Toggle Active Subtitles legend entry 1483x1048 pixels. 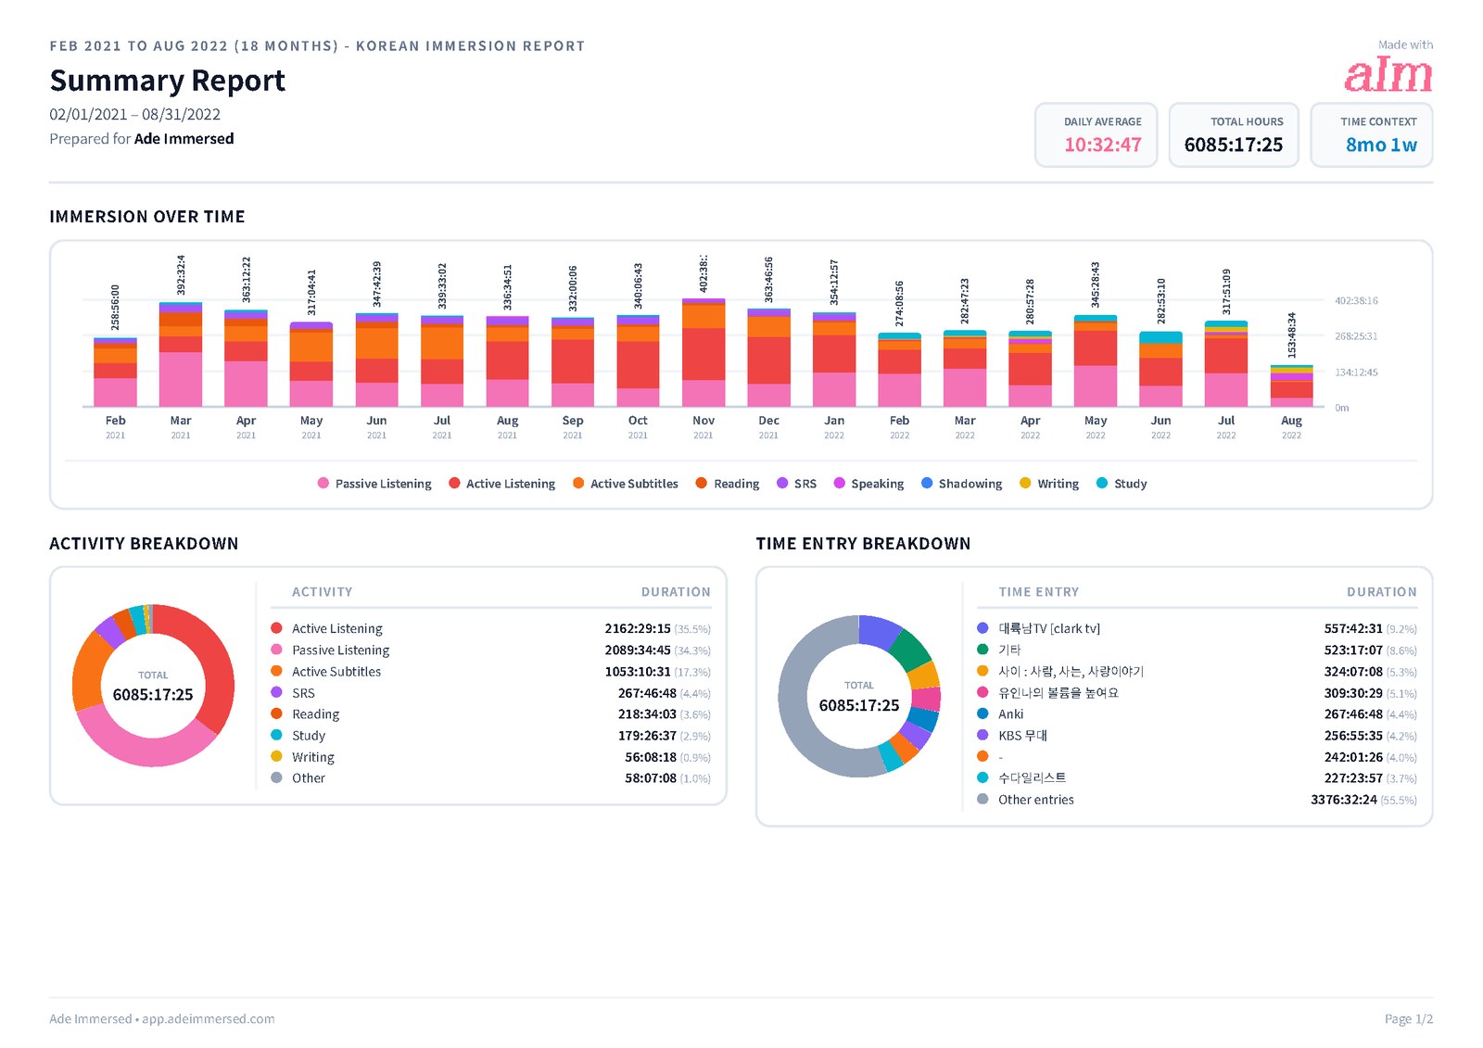pos(626,484)
